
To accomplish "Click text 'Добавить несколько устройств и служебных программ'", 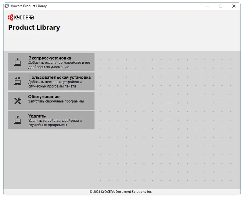I will pos(55,84).
